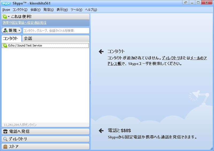Image resolution: width=214 pixels, height=151 pixels.
Task: Open the ツール(V) menu
Action: (x=77, y=10)
